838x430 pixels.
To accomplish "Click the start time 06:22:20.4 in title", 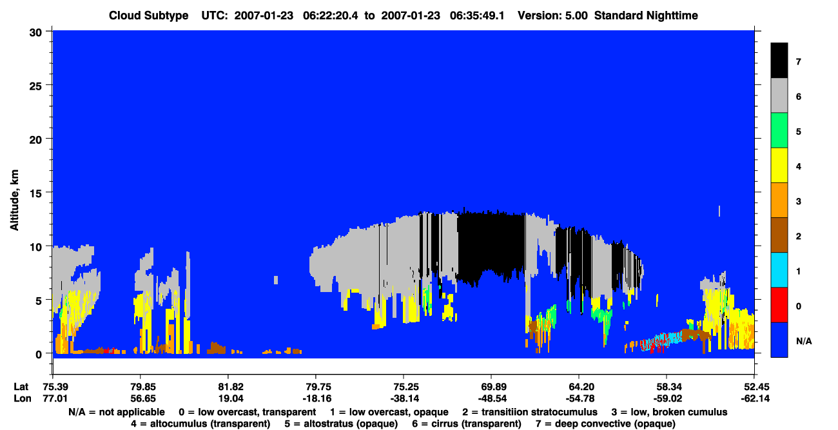I will click(x=331, y=15).
